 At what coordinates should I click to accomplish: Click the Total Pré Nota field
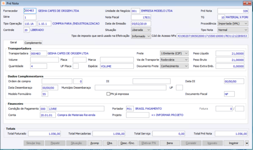click(231, 134)
